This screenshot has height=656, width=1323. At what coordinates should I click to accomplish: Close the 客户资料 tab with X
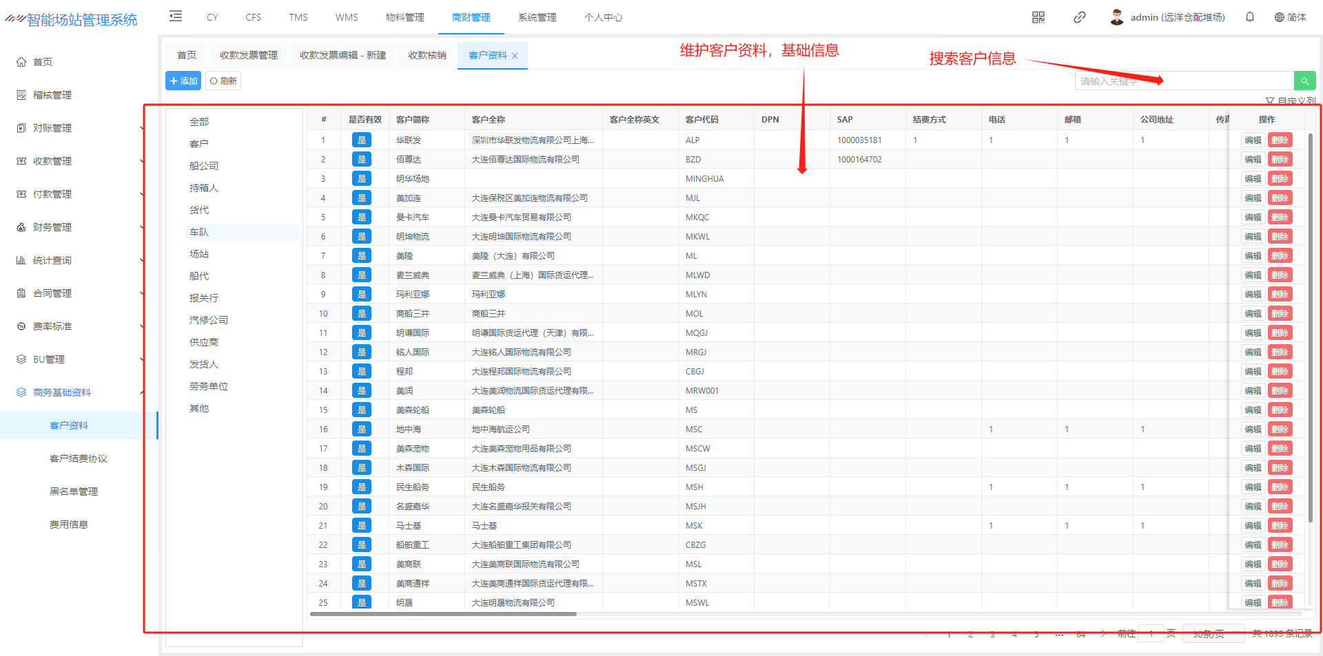point(515,56)
